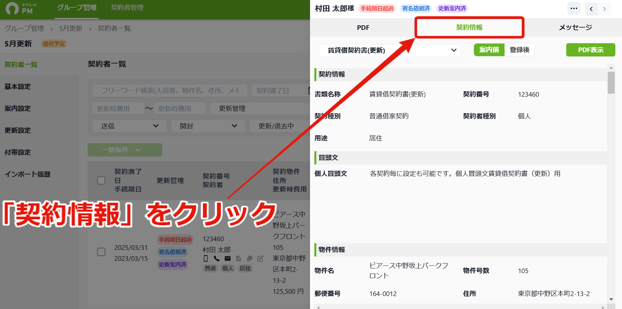Click the telephone icon for 村田 太郎
622x309 pixels.
click(217, 258)
